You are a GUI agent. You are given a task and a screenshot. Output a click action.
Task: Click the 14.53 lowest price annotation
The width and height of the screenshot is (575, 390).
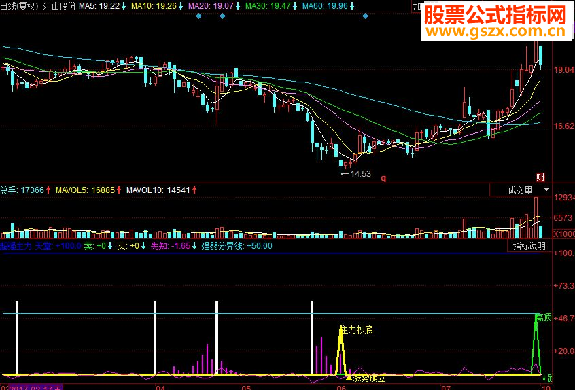(x=360, y=174)
